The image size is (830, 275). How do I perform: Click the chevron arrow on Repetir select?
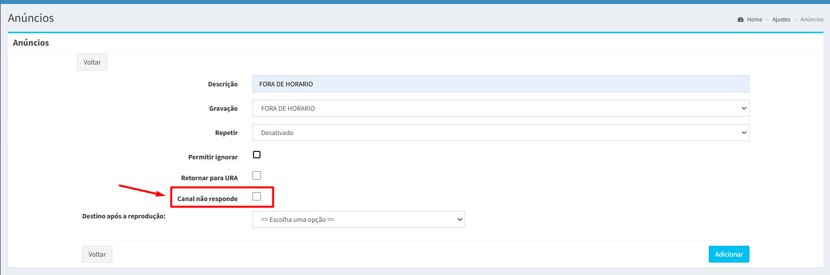pos(744,133)
